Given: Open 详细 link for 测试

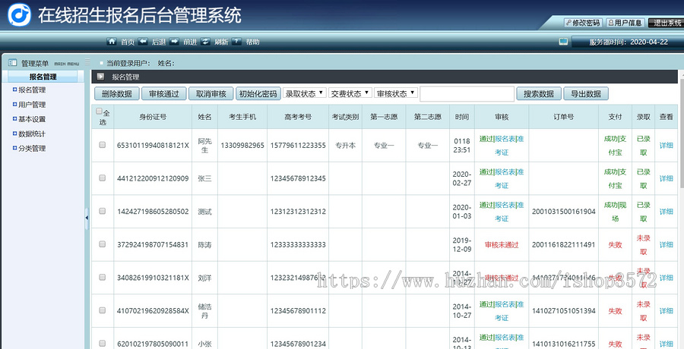Looking at the screenshot, I should click(666, 212).
